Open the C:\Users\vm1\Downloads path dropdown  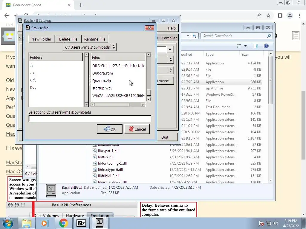coord(90,47)
